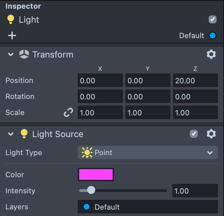Click the Light object name
This screenshot has width=224, height=216.
[29, 20]
